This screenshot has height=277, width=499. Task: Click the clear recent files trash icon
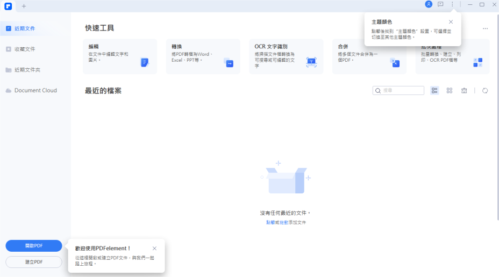coord(464,91)
